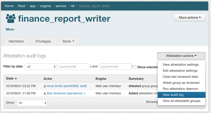Click the first yyyy/mm/dd date field
Image resolution: width=211 pixels, height=113 pixels.
pos(73,67)
